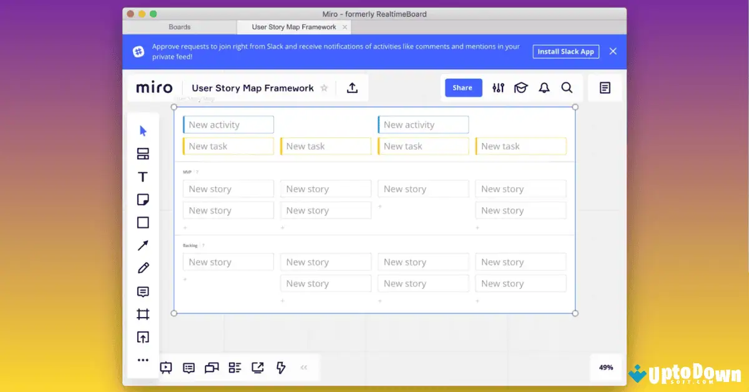Click the first New activity card
This screenshot has width=749, height=392.
(x=228, y=125)
